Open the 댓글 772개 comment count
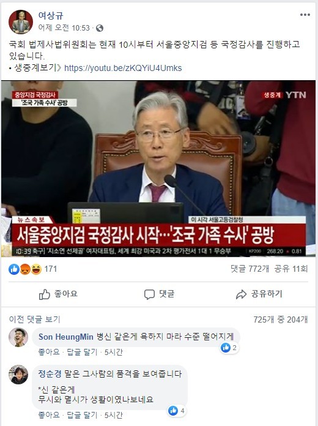The image size is (318, 426). pos(250,269)
